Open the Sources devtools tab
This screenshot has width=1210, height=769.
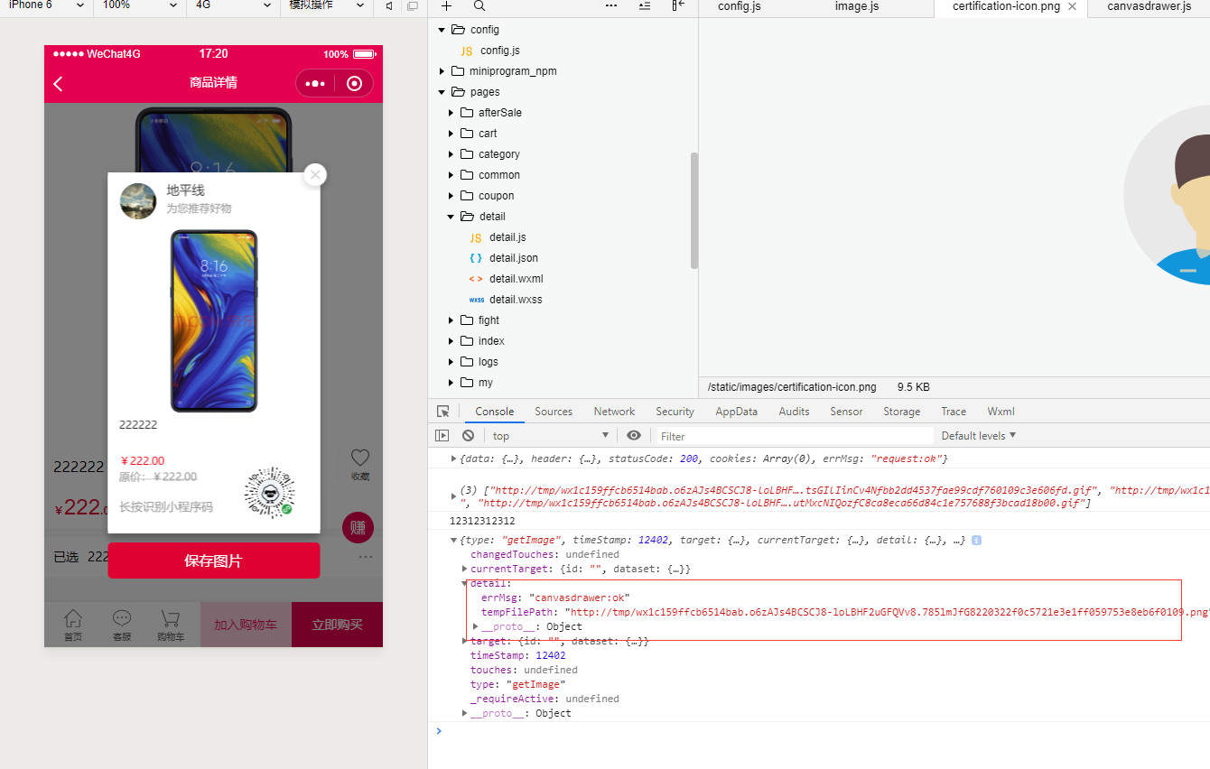[x=554, y=412]
